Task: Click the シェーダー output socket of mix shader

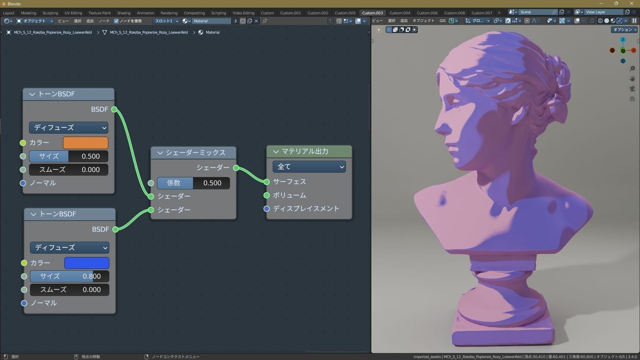Action: click(x=235, y=167)
